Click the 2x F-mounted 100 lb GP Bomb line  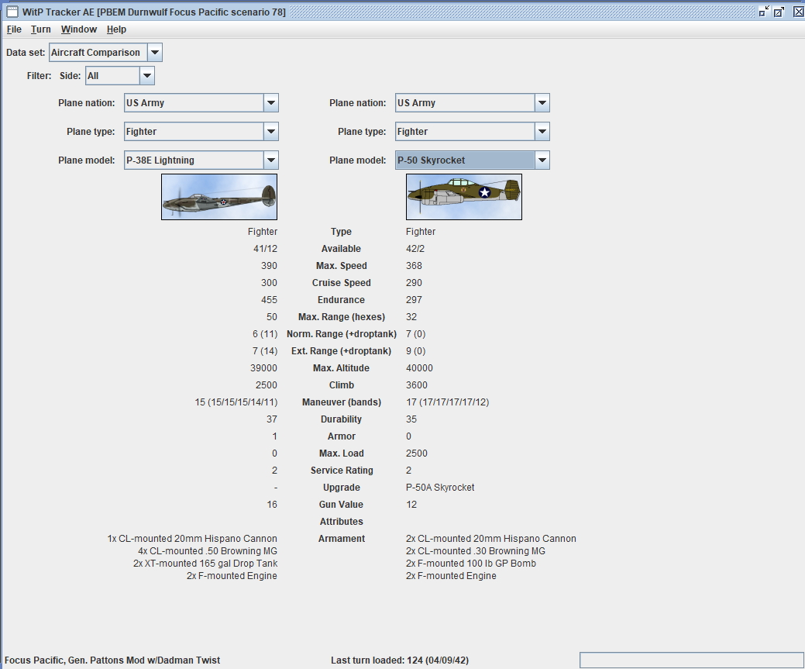click(471, 563)
